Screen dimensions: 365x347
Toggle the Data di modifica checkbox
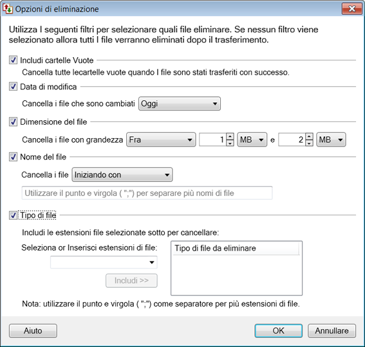click(13, 87)
